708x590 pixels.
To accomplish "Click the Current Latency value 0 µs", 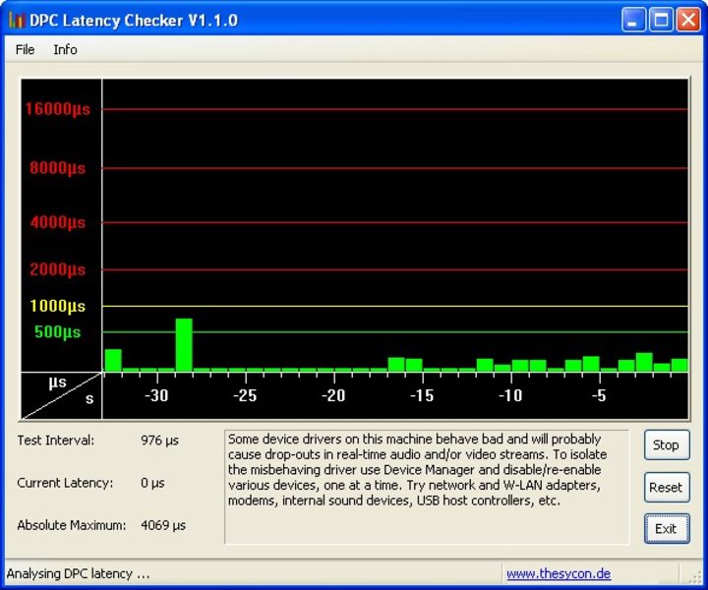I will click(x=152, y=483).
